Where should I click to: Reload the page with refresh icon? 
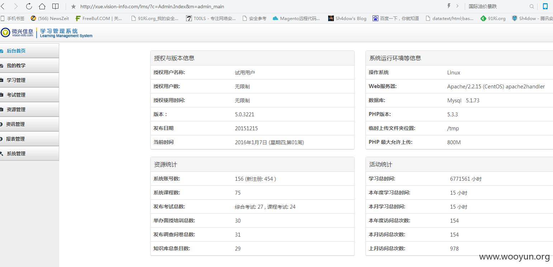(x=29, y=6)
